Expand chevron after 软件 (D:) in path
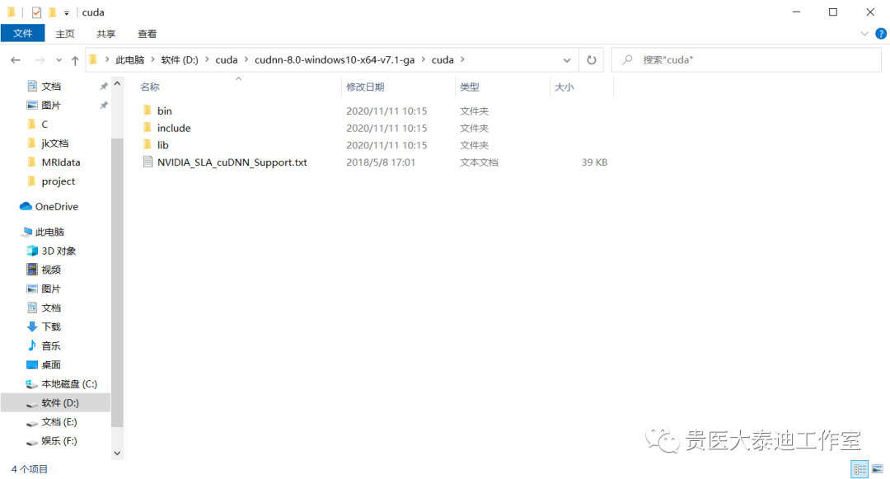890x479 pixels. pyautogui.click(x=207, y=59)
